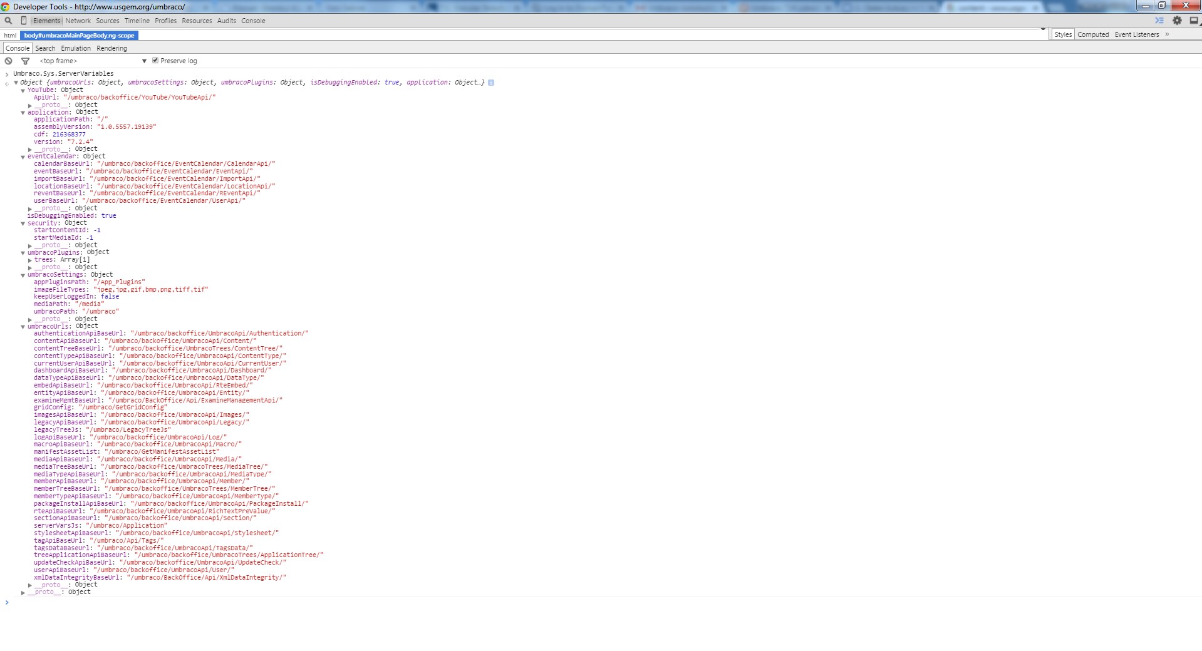Expand the __proto__ under umbracoUrls

[30, 585]
